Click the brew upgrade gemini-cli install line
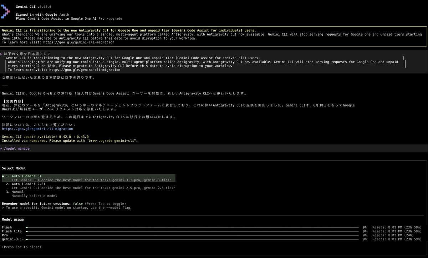428x258 pixels. coord(70,140)
